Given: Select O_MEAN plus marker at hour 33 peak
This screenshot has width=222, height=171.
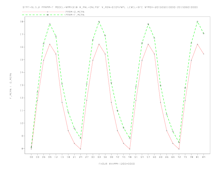Looking at the screenshot, I should (x=99, y=44).
